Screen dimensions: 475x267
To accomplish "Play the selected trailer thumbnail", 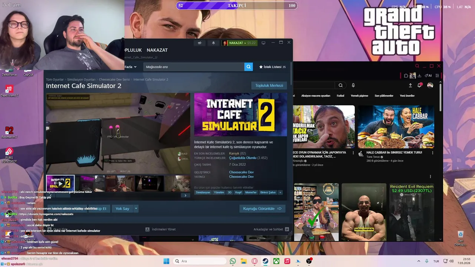I will 60,183.
